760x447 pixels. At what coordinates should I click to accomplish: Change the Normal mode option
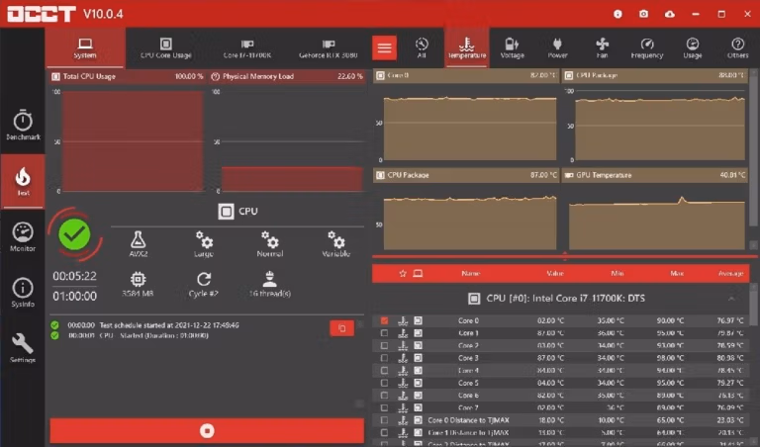click(270, 243)
